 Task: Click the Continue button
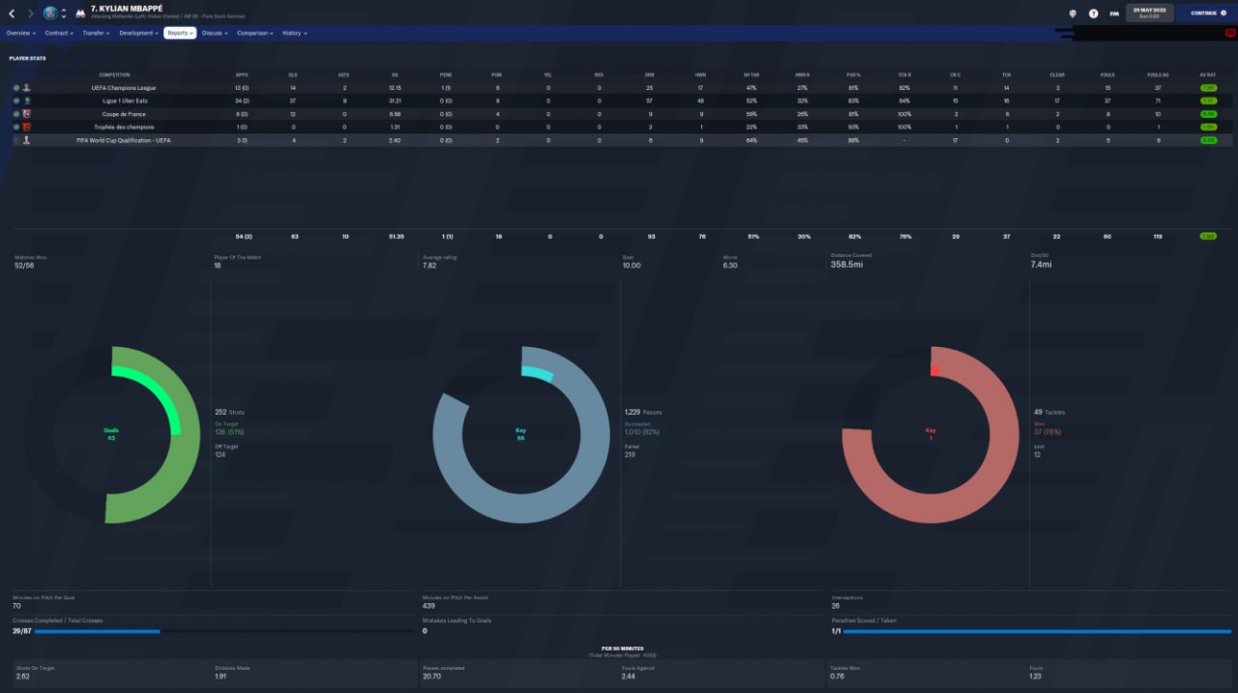[x=1206, y=14]
